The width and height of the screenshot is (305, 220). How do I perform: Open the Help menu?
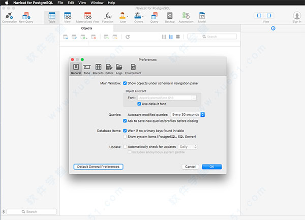111,3
